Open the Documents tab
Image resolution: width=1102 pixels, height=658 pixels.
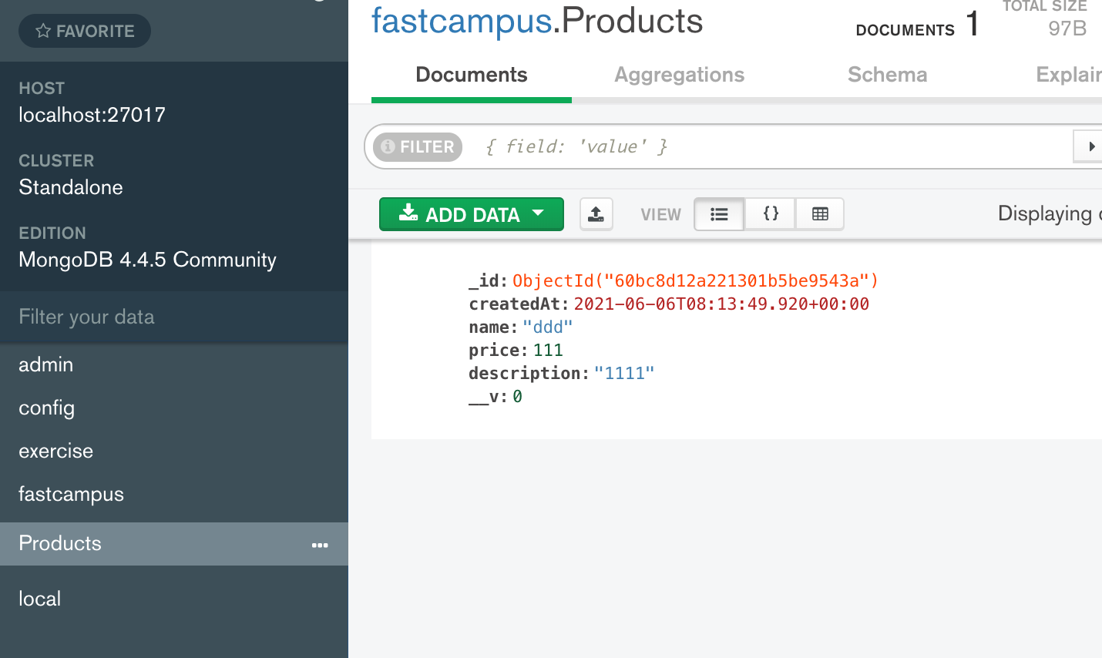coord(472,75)
